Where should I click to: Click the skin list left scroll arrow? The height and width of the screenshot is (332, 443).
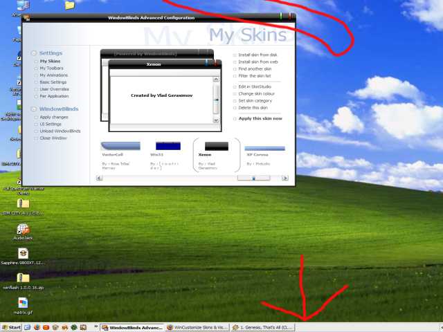click(99, 178)
